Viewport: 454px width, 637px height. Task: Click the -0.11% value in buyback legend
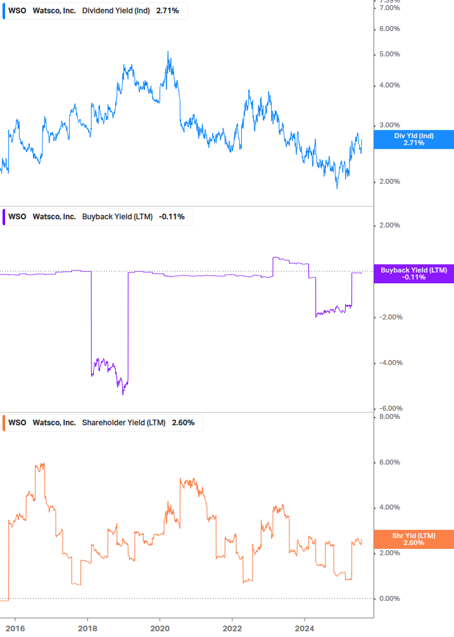tap(172, 217)
